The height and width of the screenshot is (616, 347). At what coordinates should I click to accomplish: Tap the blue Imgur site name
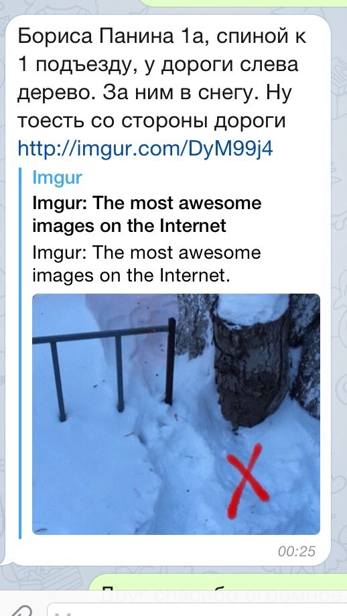(58, 178)
